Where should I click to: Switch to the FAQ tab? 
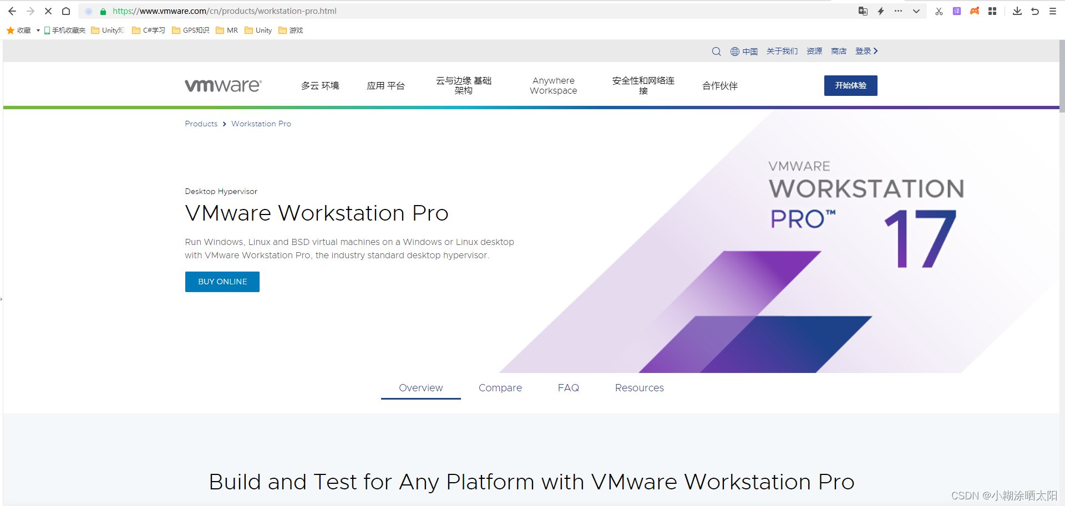point(569,388)
